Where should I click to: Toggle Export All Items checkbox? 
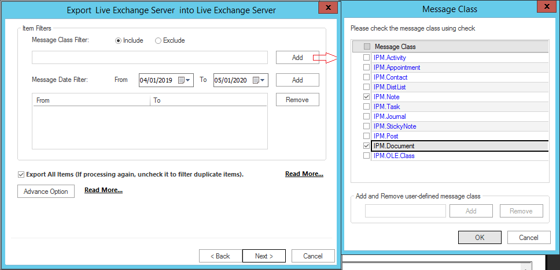20,175
